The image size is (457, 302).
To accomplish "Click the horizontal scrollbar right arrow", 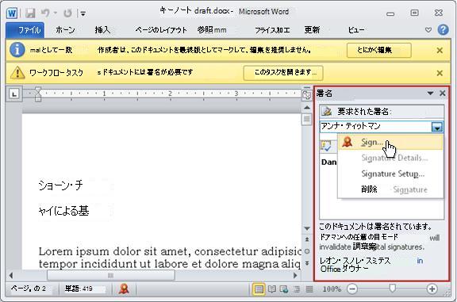I will click(295, 275).
